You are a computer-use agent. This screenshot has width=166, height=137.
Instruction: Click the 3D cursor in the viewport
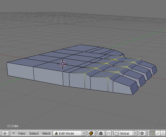[x=62, y=64]
